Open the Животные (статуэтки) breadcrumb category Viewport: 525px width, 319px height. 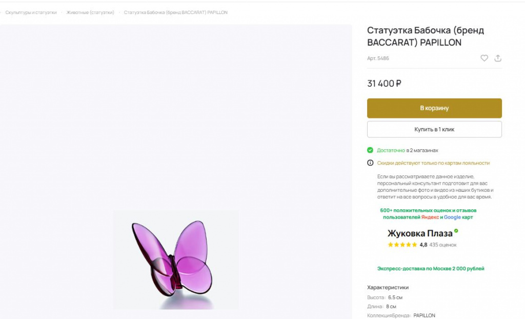point(91,12)
